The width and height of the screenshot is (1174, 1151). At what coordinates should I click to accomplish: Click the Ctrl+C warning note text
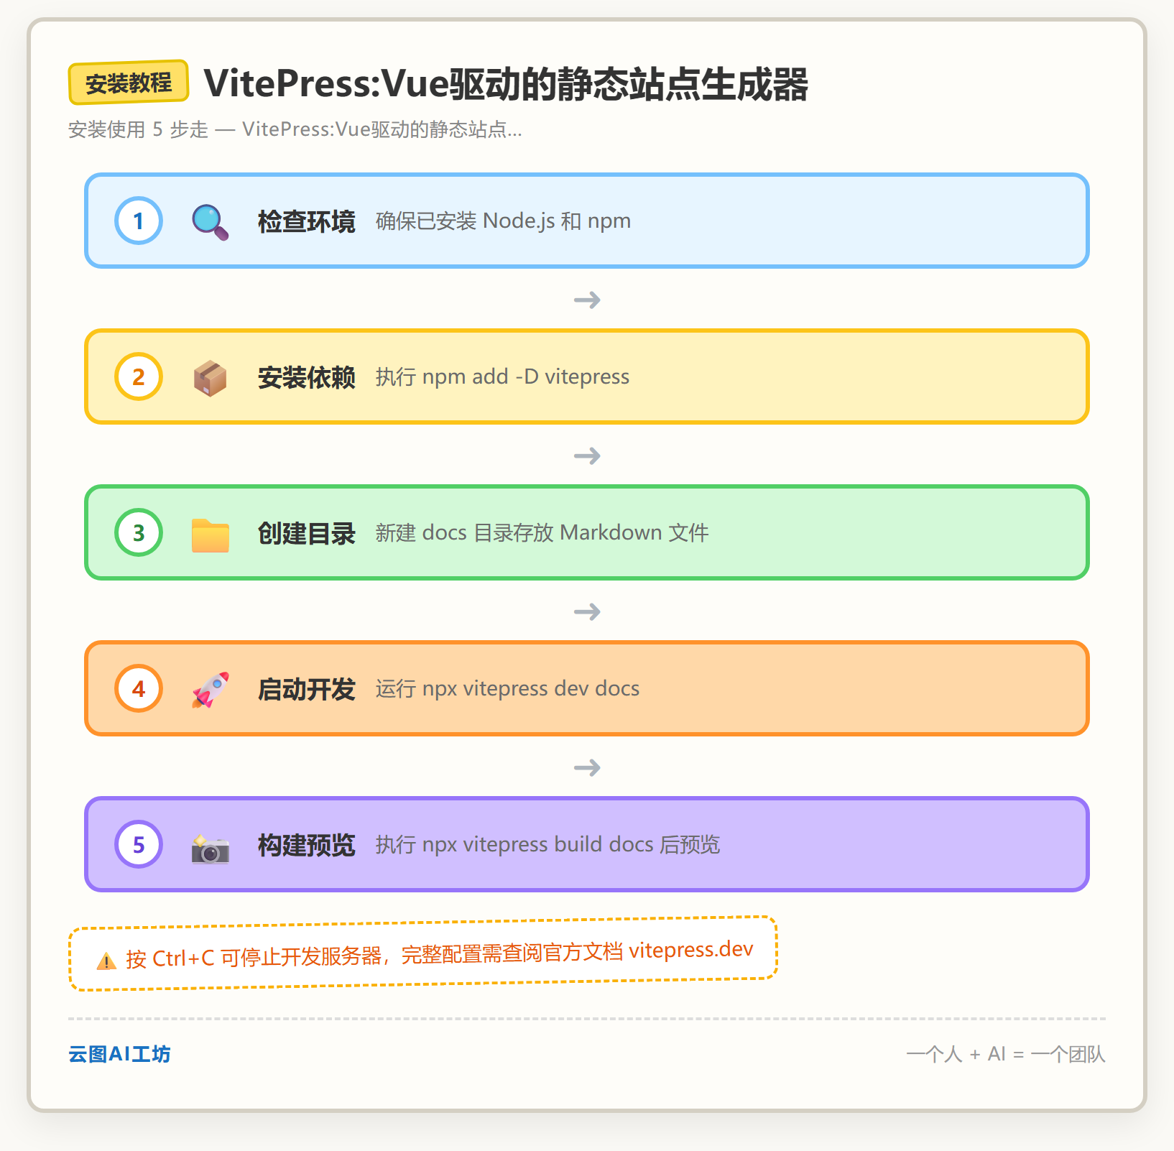(x=440, y=954)
